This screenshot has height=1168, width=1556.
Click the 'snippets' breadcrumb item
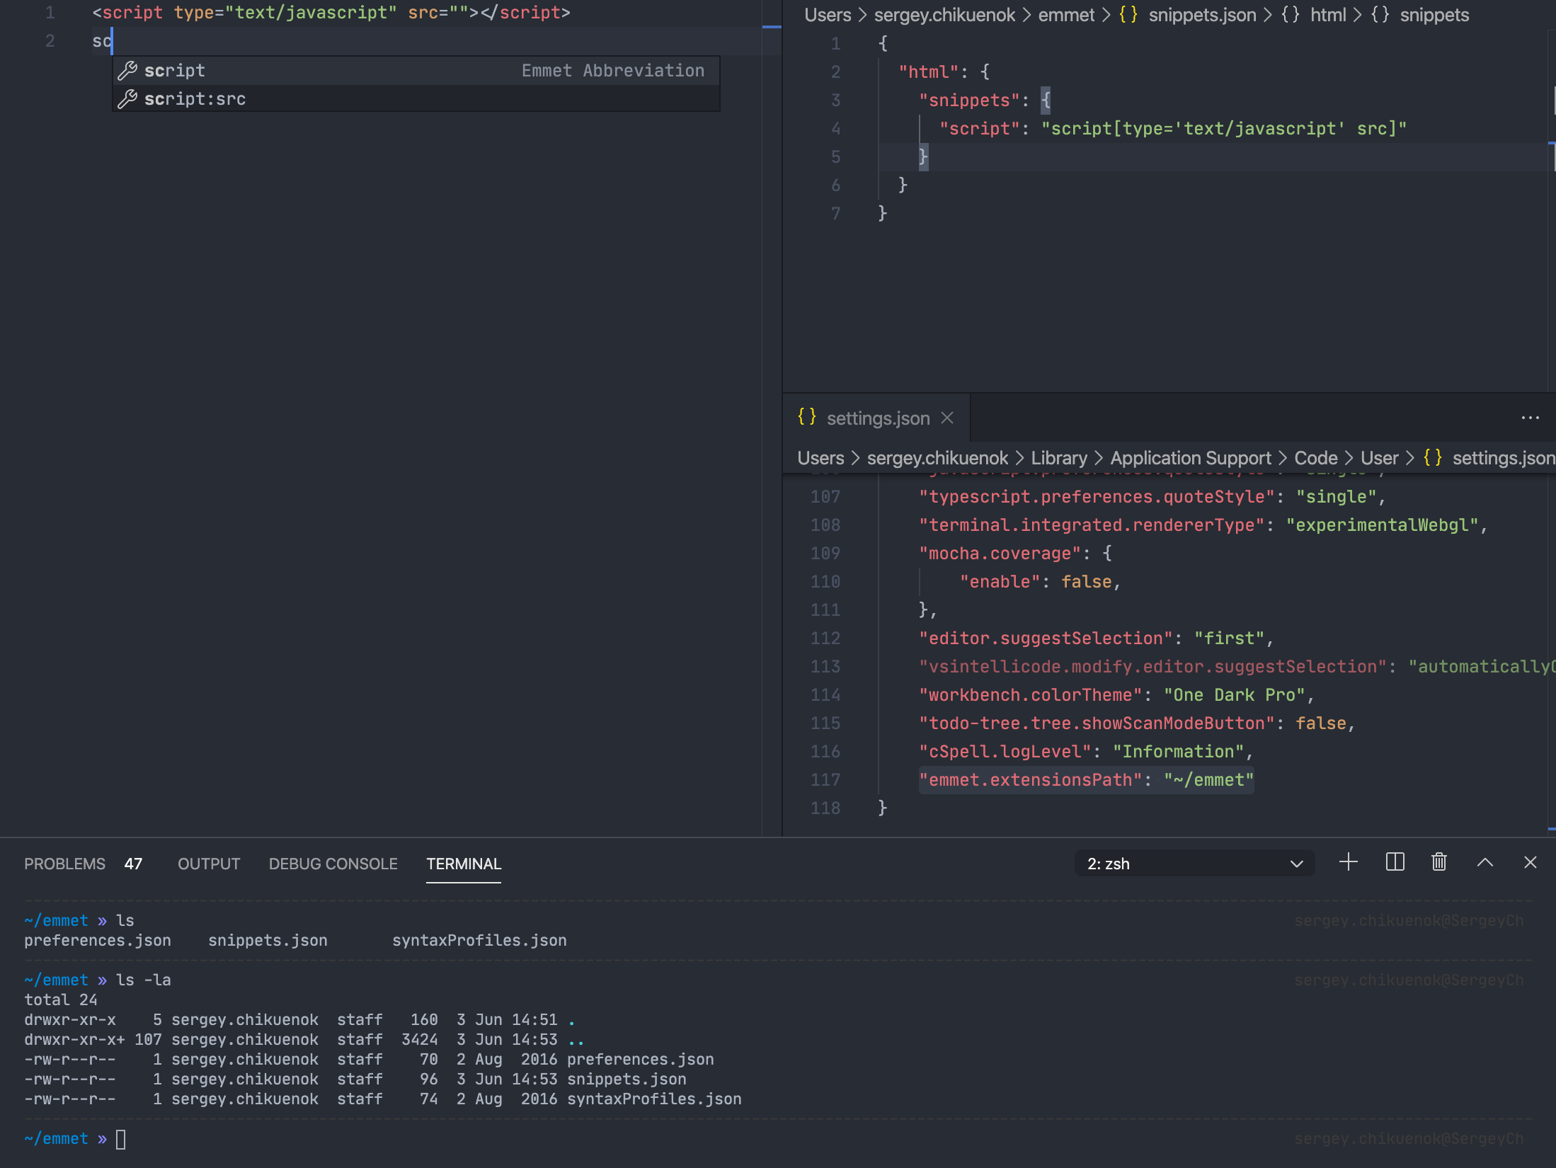click(x=1434, y=14)
